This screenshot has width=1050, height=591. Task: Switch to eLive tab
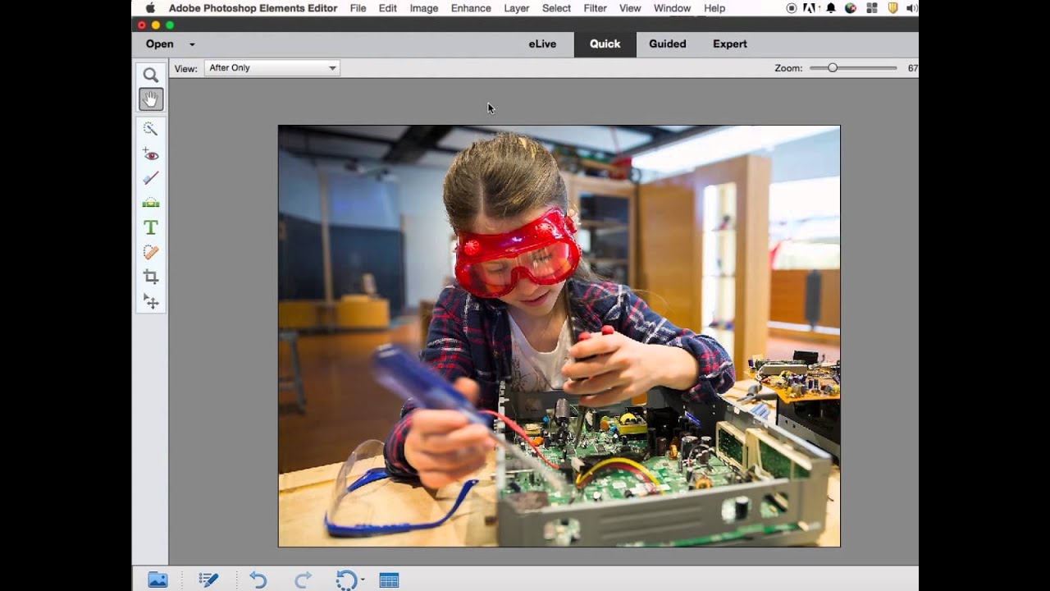(x=542, y=44)
